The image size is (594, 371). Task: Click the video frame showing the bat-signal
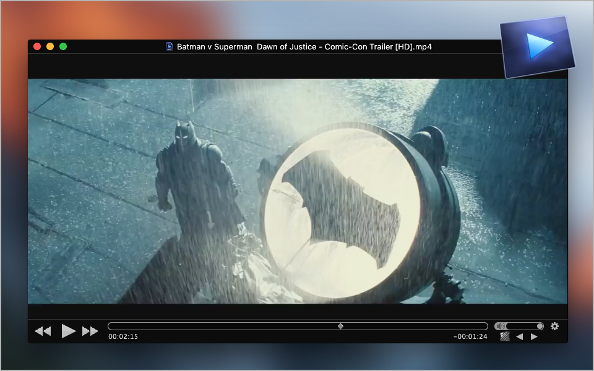[x=298, y=191]
